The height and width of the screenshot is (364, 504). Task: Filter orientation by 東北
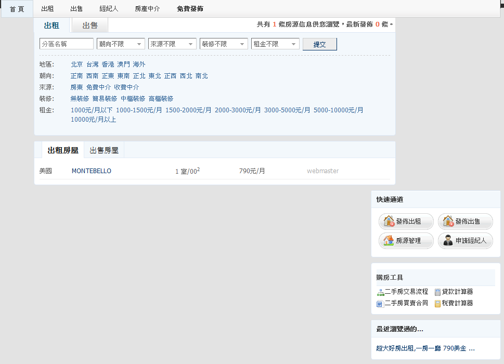(155, 76)
